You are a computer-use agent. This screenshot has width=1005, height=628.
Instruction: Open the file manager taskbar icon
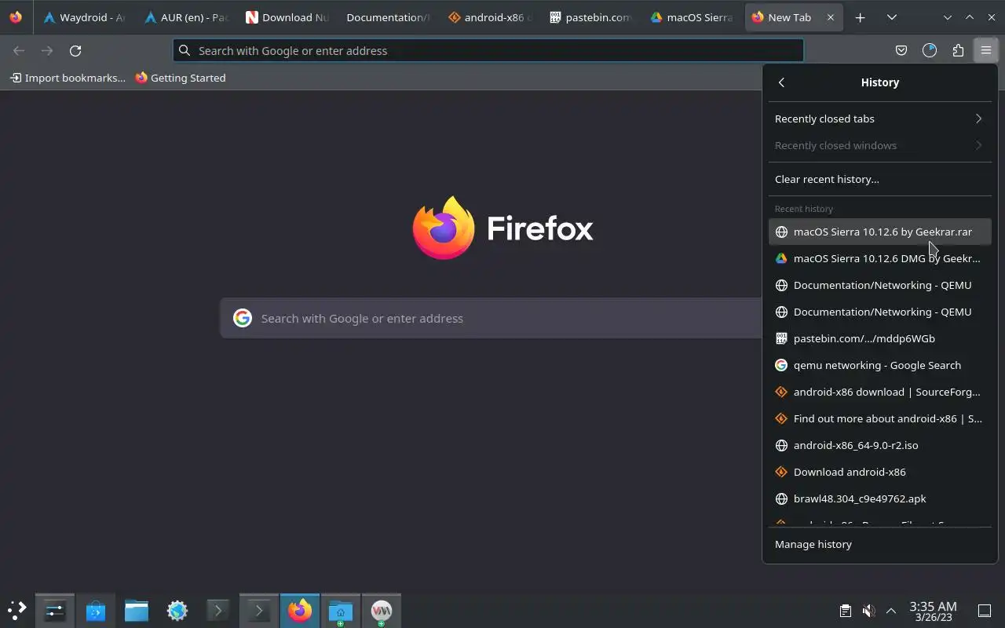tap(137, 611)
